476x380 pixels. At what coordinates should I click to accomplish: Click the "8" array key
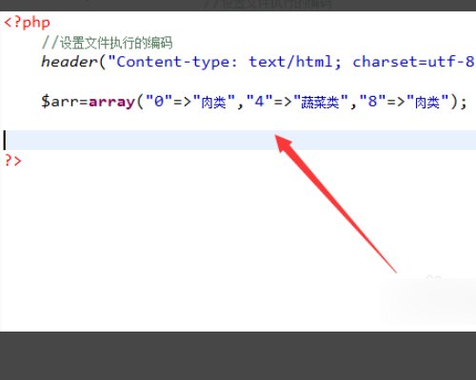click(372, 102)
